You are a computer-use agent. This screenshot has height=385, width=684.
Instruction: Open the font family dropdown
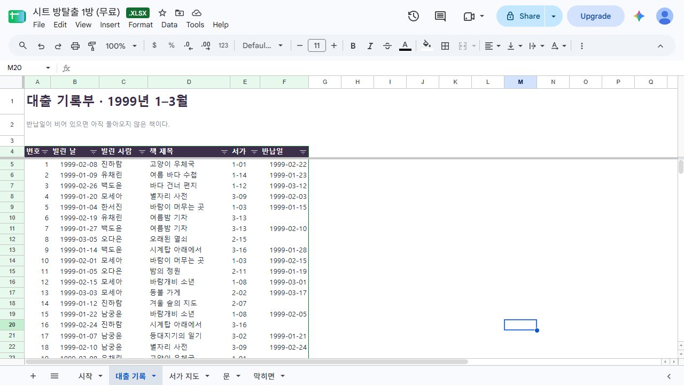point(263,46)
